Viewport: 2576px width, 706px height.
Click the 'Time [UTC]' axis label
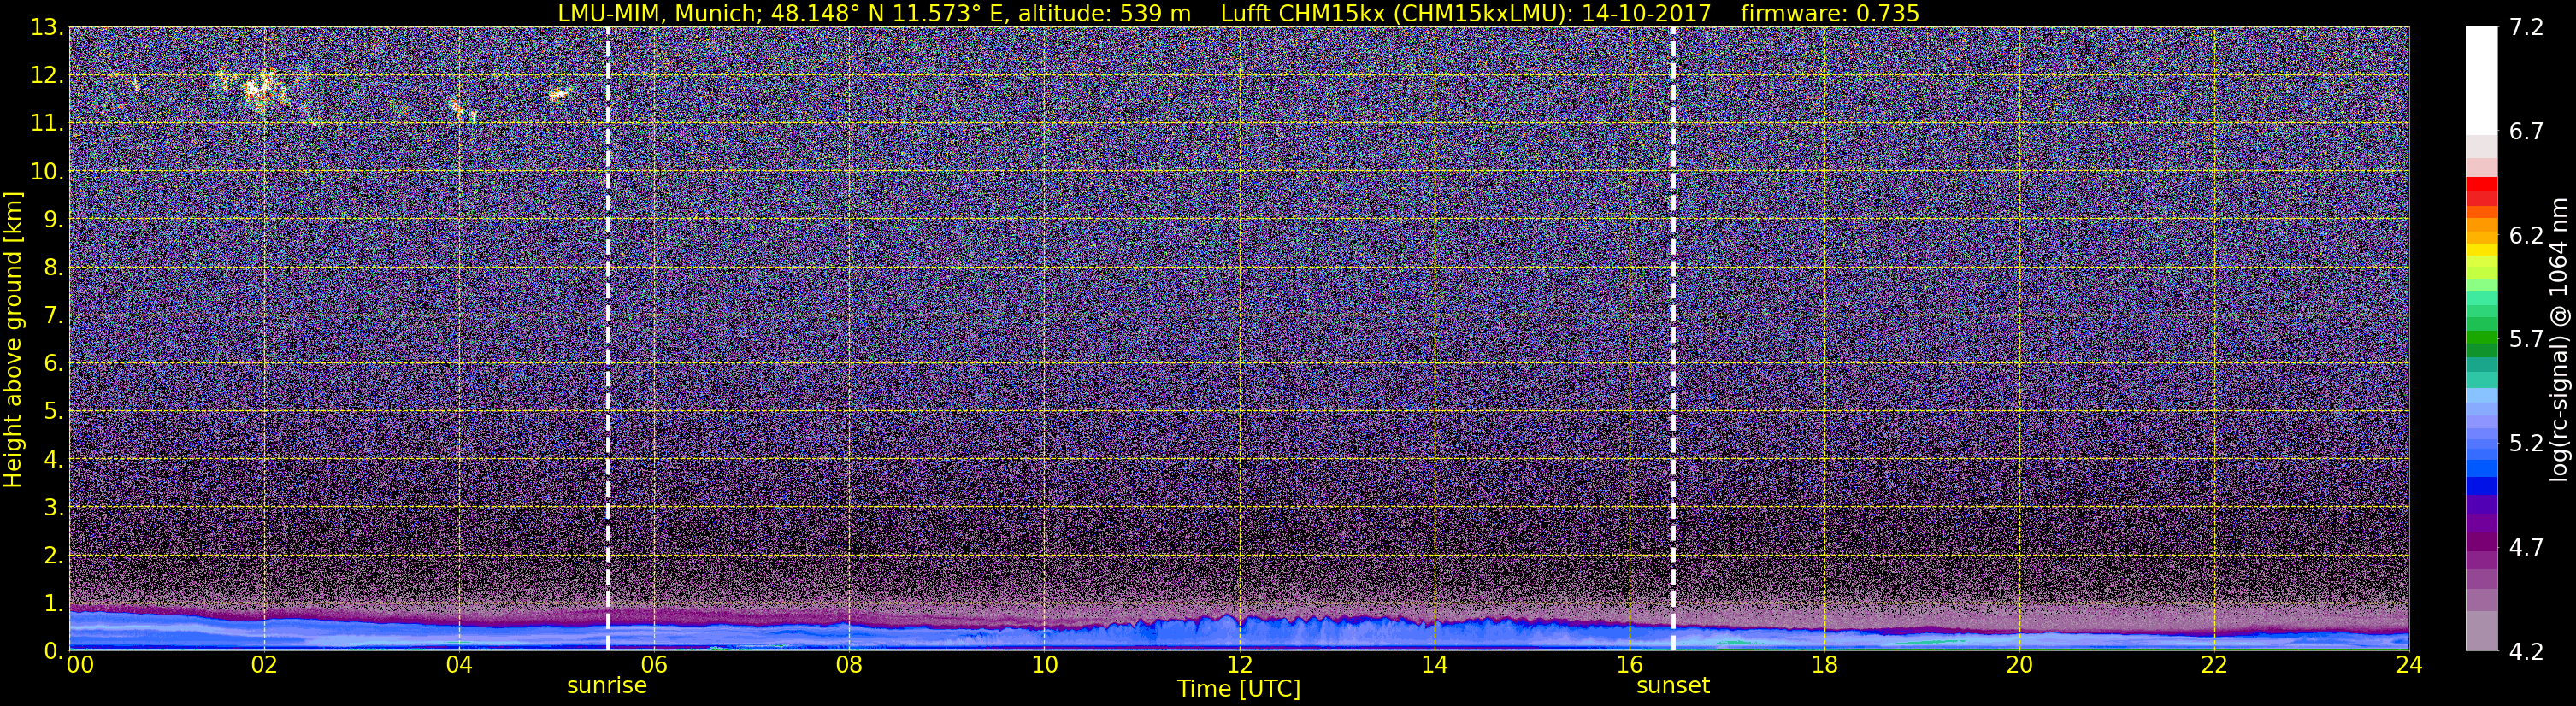coord(1239,689)
